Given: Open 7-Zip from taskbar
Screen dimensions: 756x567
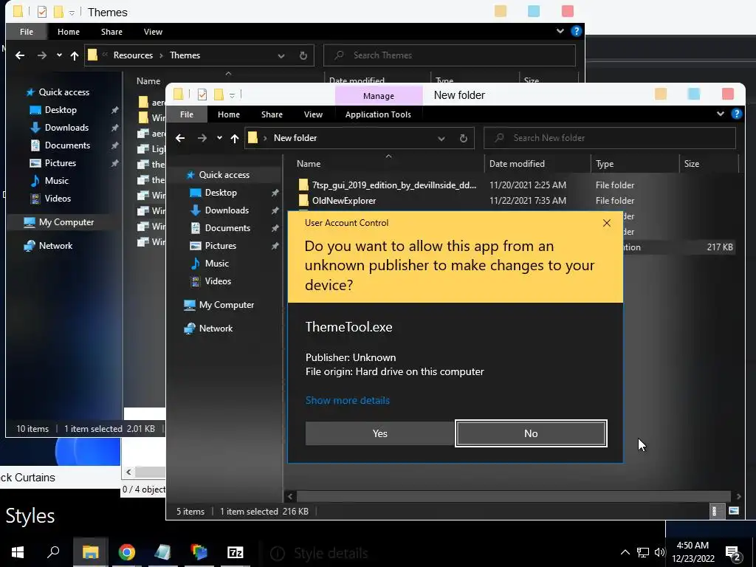Looking at the screenshot, I should click(236, 552).
